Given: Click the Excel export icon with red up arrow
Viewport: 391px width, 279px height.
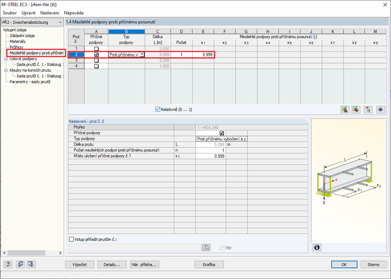Looking at the screenshot, I should click(345, 110).
